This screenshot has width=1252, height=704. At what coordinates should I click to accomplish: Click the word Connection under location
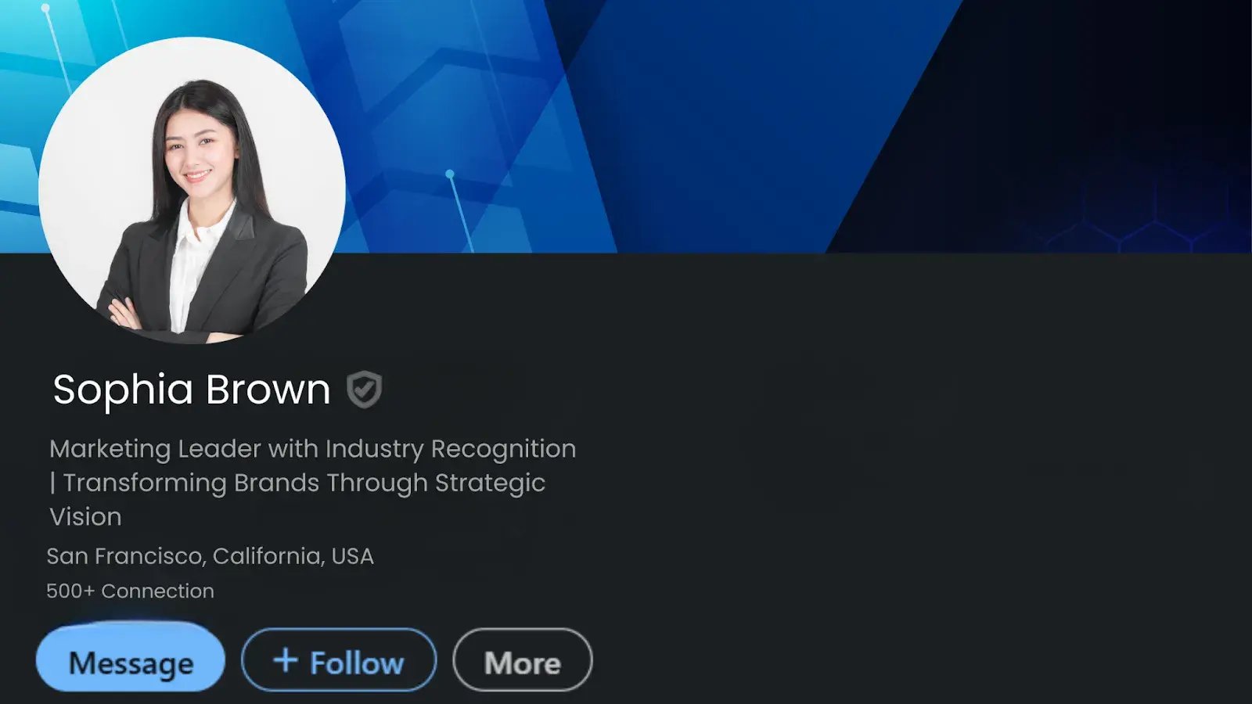pos(157,591)
